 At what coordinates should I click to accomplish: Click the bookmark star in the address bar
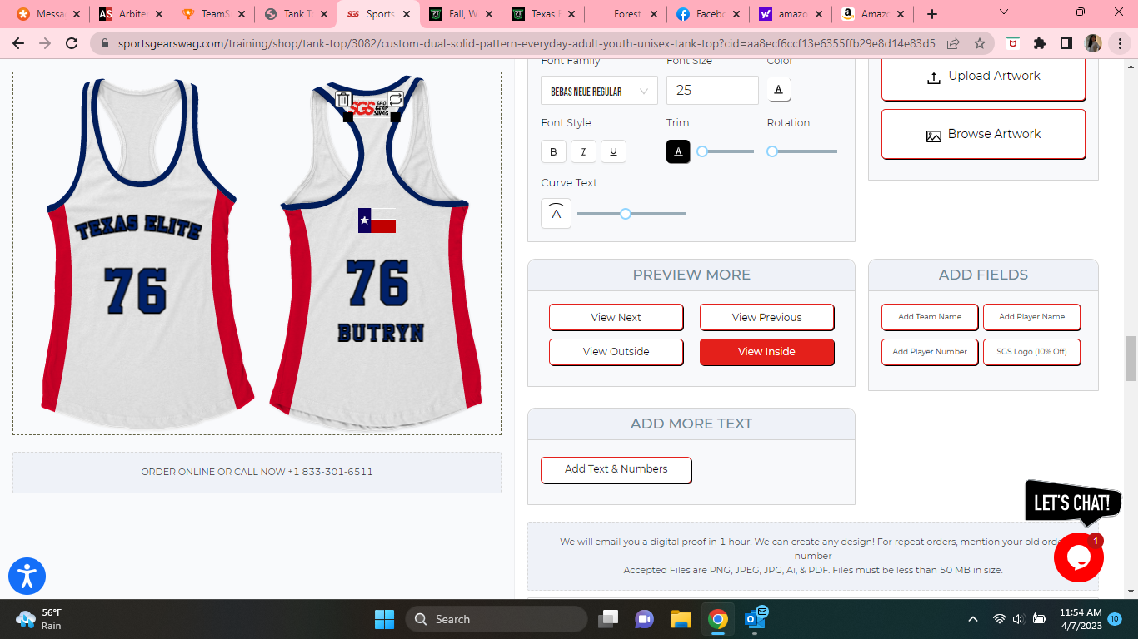tap(978, 42)
